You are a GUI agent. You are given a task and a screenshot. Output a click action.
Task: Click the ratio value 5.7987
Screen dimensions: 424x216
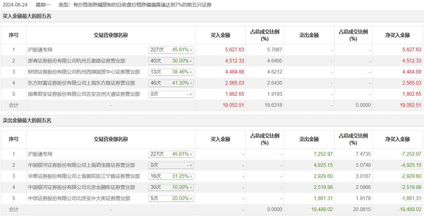point(275,50)
